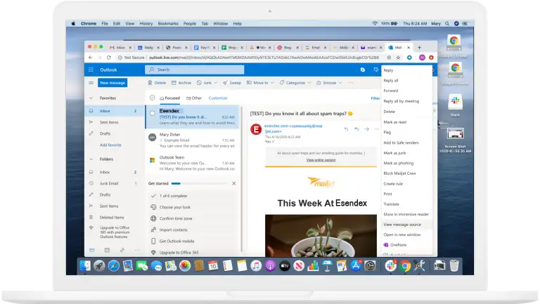
Task: Delete the selected message from toolbar
Action: [x=157, y=83]
